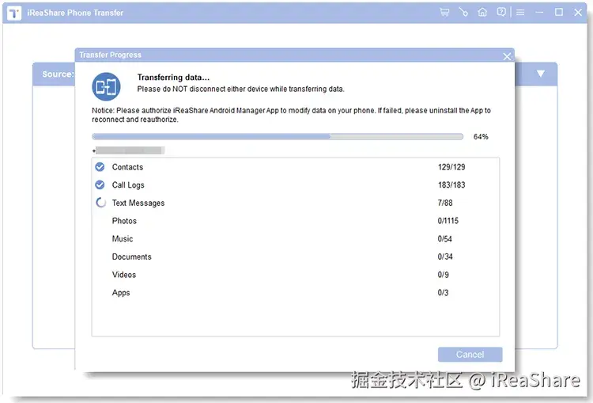Image resolution: width=593 pixels, height=403 pixels.
Task: Click the key register icon in title bar
Action: (x=463, y=12)
